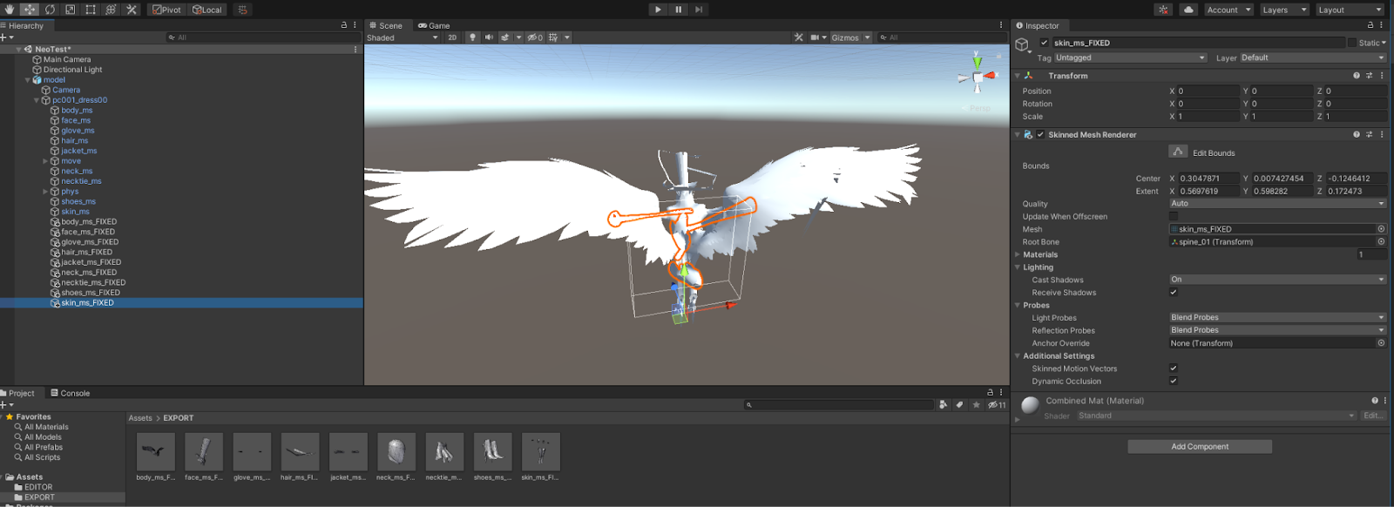Open the Shaded draw mode dropdown
This screenshot has height=507, width=1394.
pos(403,37)
